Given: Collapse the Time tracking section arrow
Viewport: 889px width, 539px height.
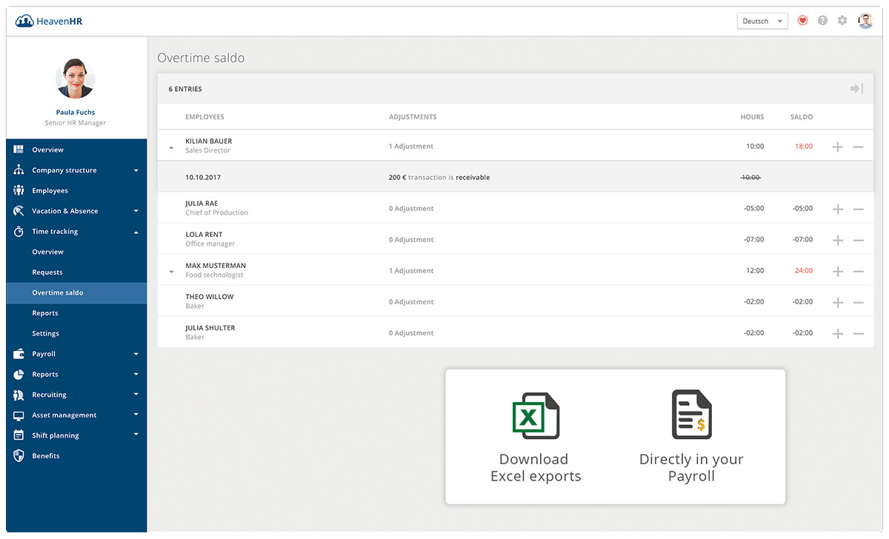Looking at the screenshot, I should (136, 232).
